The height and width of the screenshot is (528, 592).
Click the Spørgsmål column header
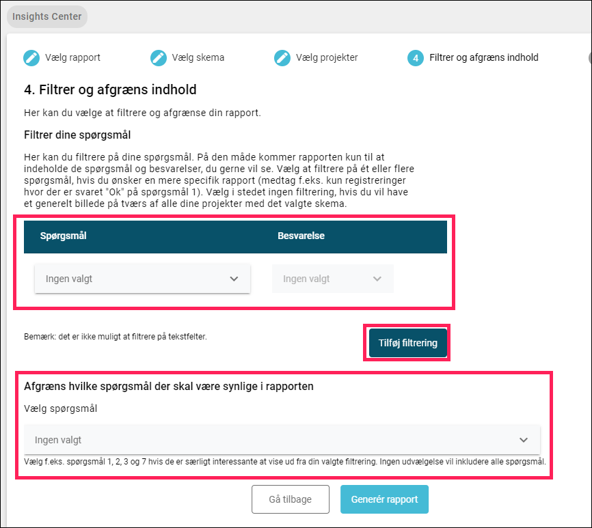(64, 236)
